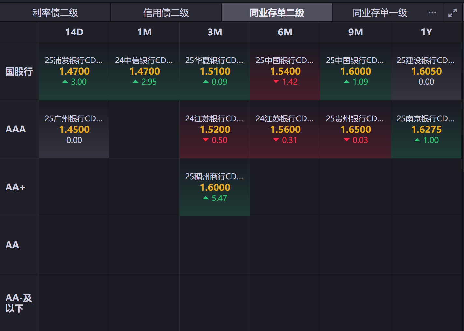
Task: Open 25广州银行CD cell at 1.4500
Action: click(x=74, y=129)
